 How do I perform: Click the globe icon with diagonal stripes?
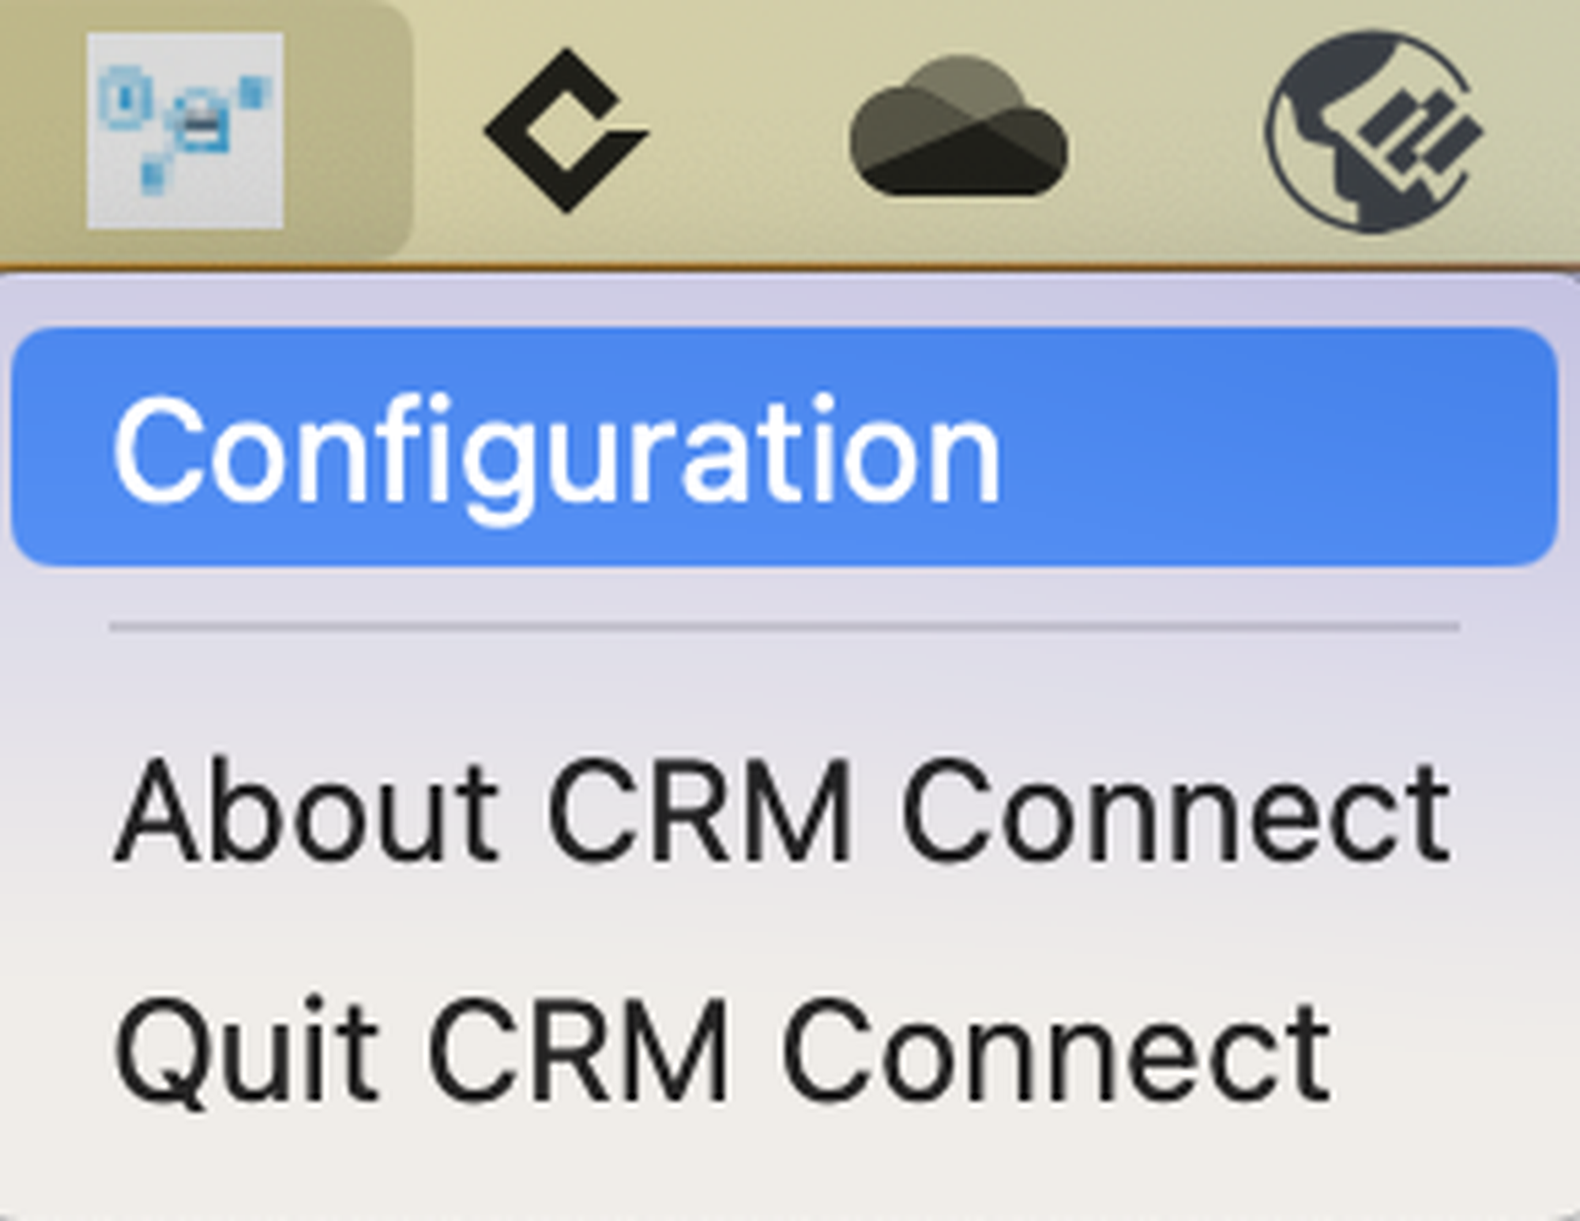click(1373, 130)
